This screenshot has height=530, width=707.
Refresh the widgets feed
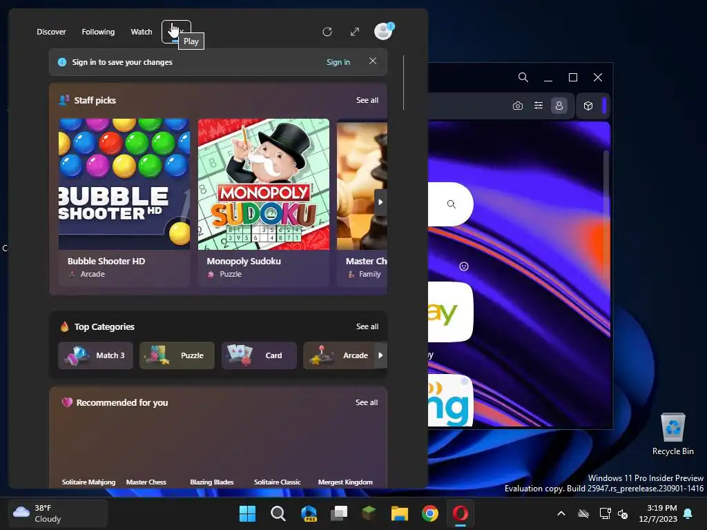tap(327, 32)
